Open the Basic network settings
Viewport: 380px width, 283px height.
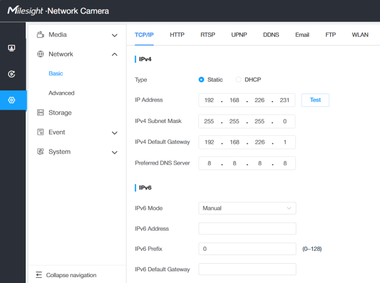click(x=56, y=73)
